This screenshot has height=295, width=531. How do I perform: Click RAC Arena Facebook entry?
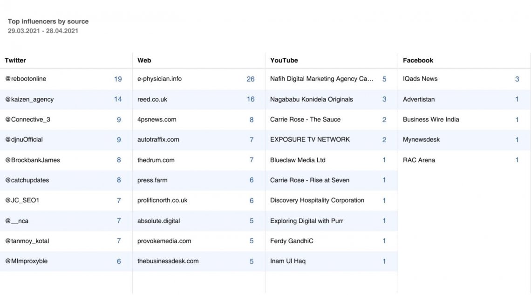tap(419, 160)
